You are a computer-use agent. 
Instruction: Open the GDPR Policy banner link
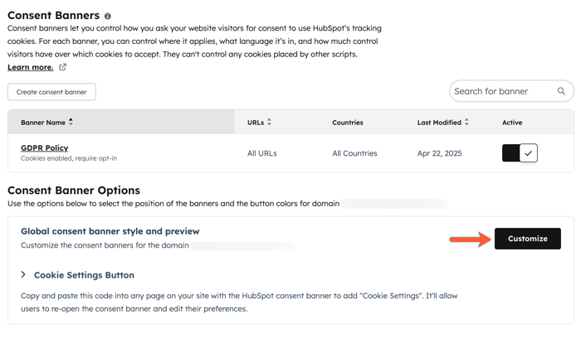(45, 148)
